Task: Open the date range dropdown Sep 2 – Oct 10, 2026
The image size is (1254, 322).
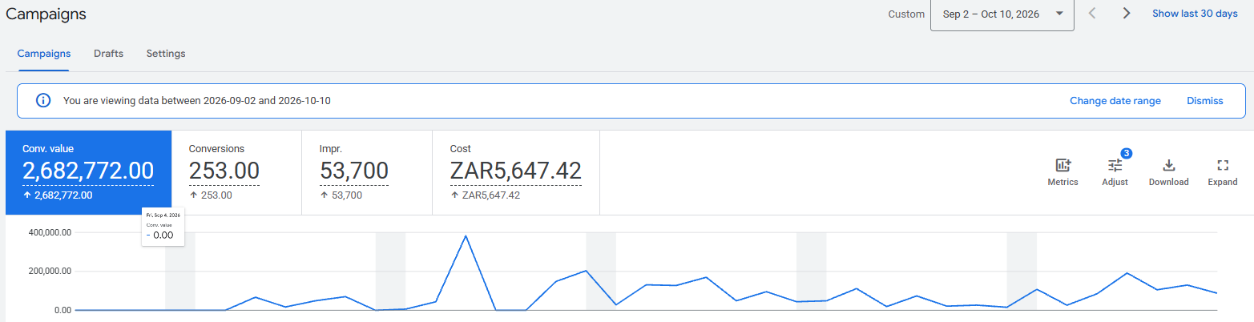Action: pos(1002,14)
